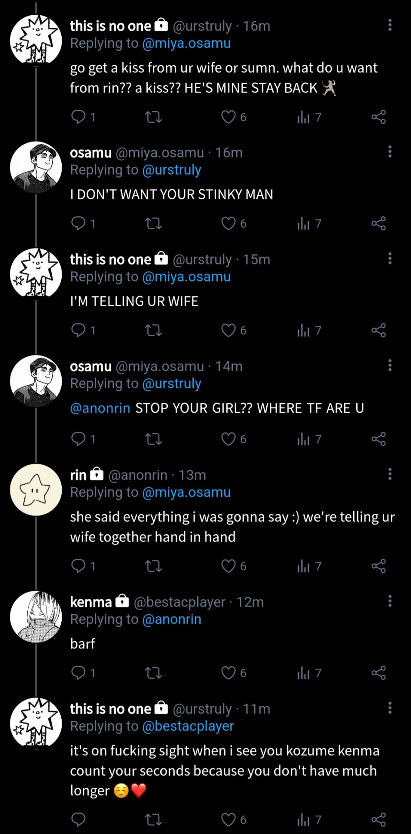
Task: Open the @bestacplayer replying-to link
Action: point(188,726)
